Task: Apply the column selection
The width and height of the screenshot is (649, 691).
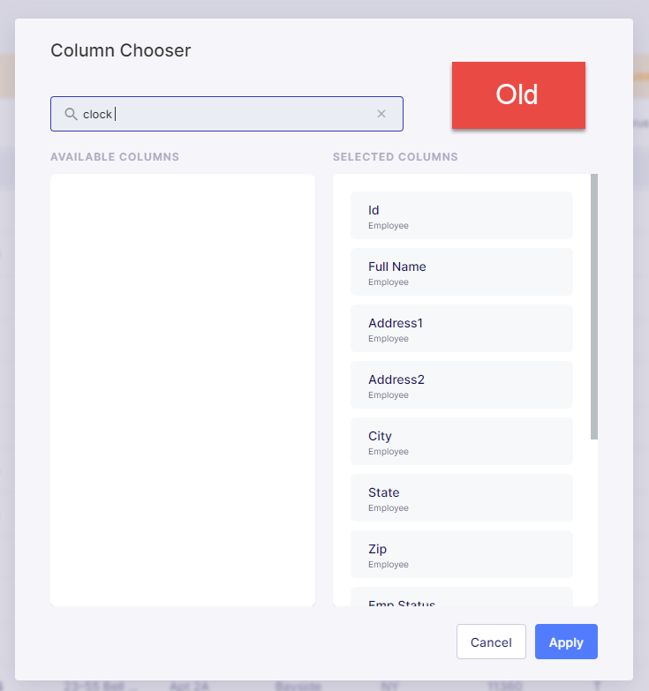Action: click(566, 642)
